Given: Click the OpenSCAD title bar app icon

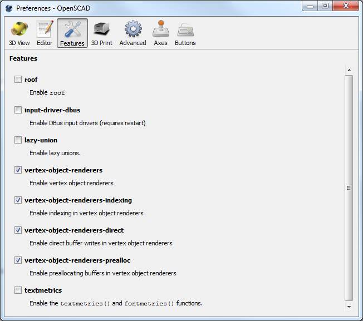Looking at the screenshot, I should [x=9, y=8].
